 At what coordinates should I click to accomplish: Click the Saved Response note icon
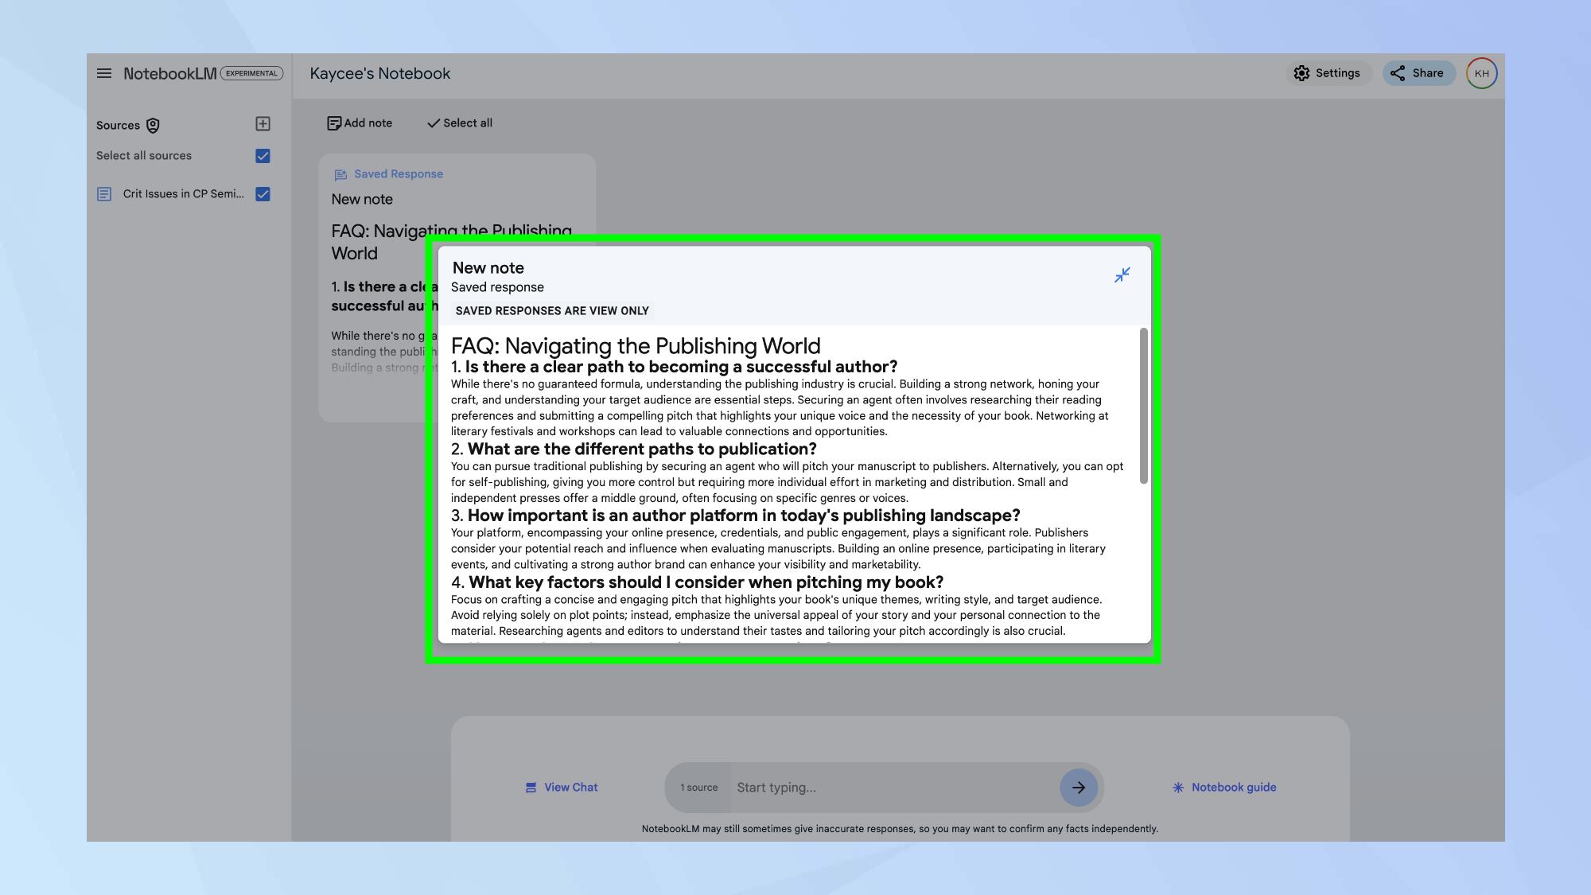pyautogui.click(x=340, y=174)
